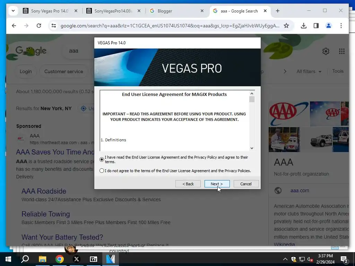Close the Blogger tab

[202, 11]
